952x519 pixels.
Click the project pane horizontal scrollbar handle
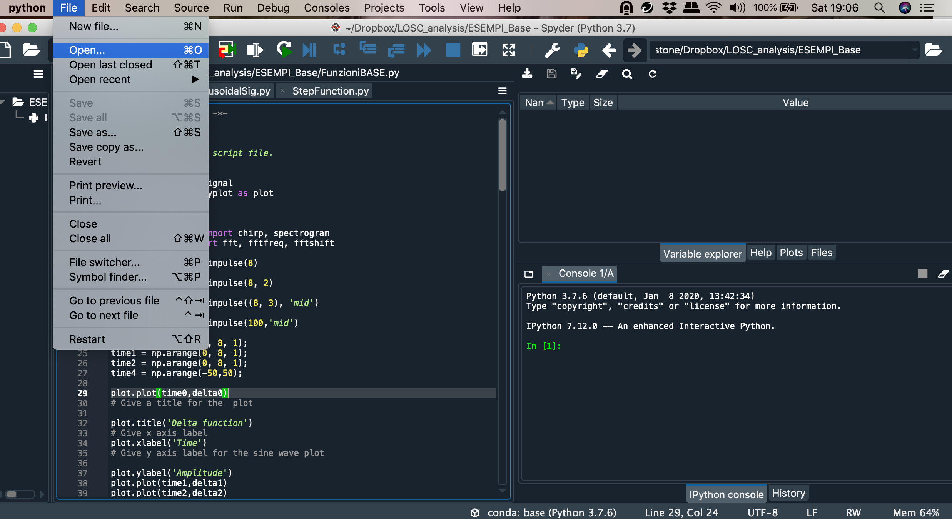pos(12,494)
